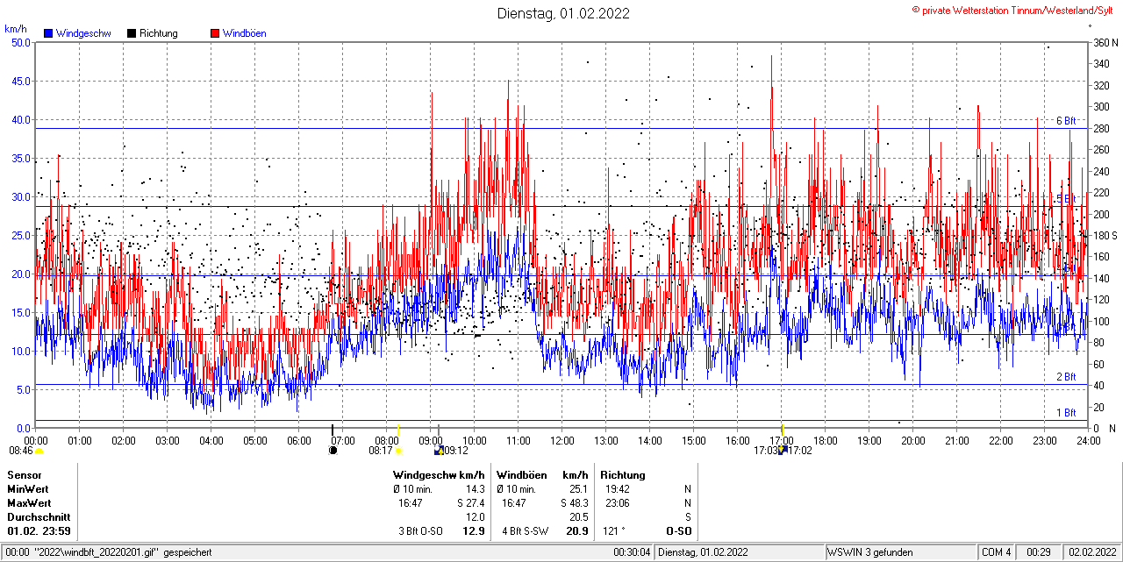Click the yellow sunrise marker above 08:17
Image resolution: width=1123 pixels, height=562 pixels.
click(398, 430)
